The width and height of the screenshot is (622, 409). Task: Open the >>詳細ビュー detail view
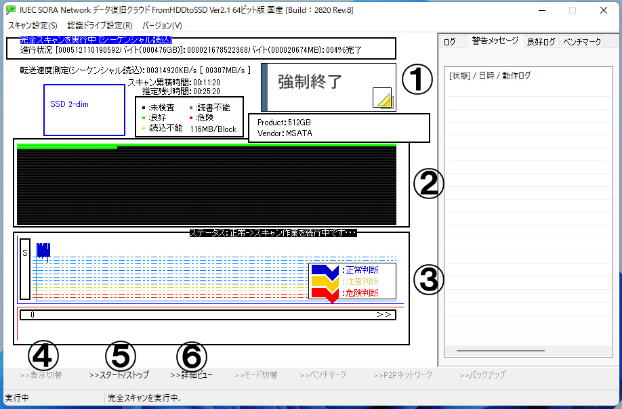pos(192,375)
